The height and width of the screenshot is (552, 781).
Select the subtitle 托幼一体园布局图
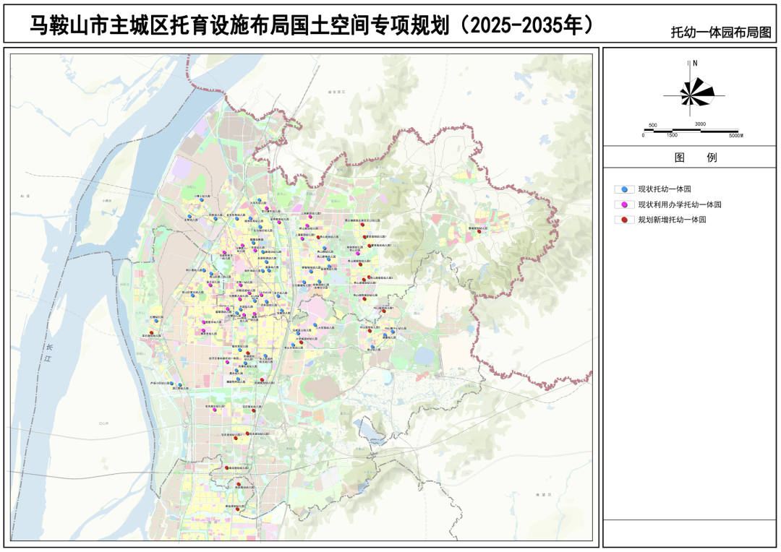coord(721,33)
